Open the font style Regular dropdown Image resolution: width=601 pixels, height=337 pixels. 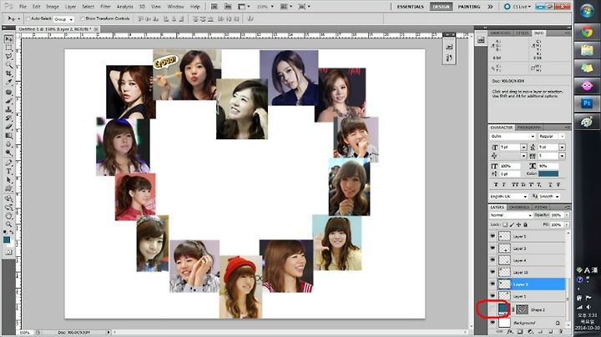[x=552, y=136]
